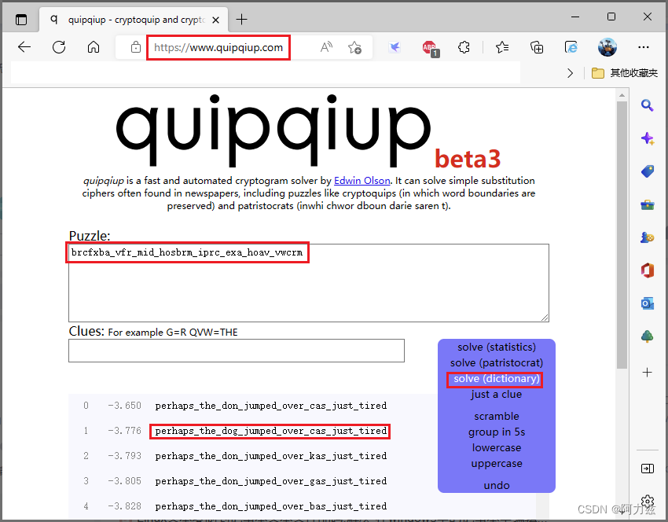668x522 pixels.
Task: Select result with over_kas
Action: [x=271, y=456]
